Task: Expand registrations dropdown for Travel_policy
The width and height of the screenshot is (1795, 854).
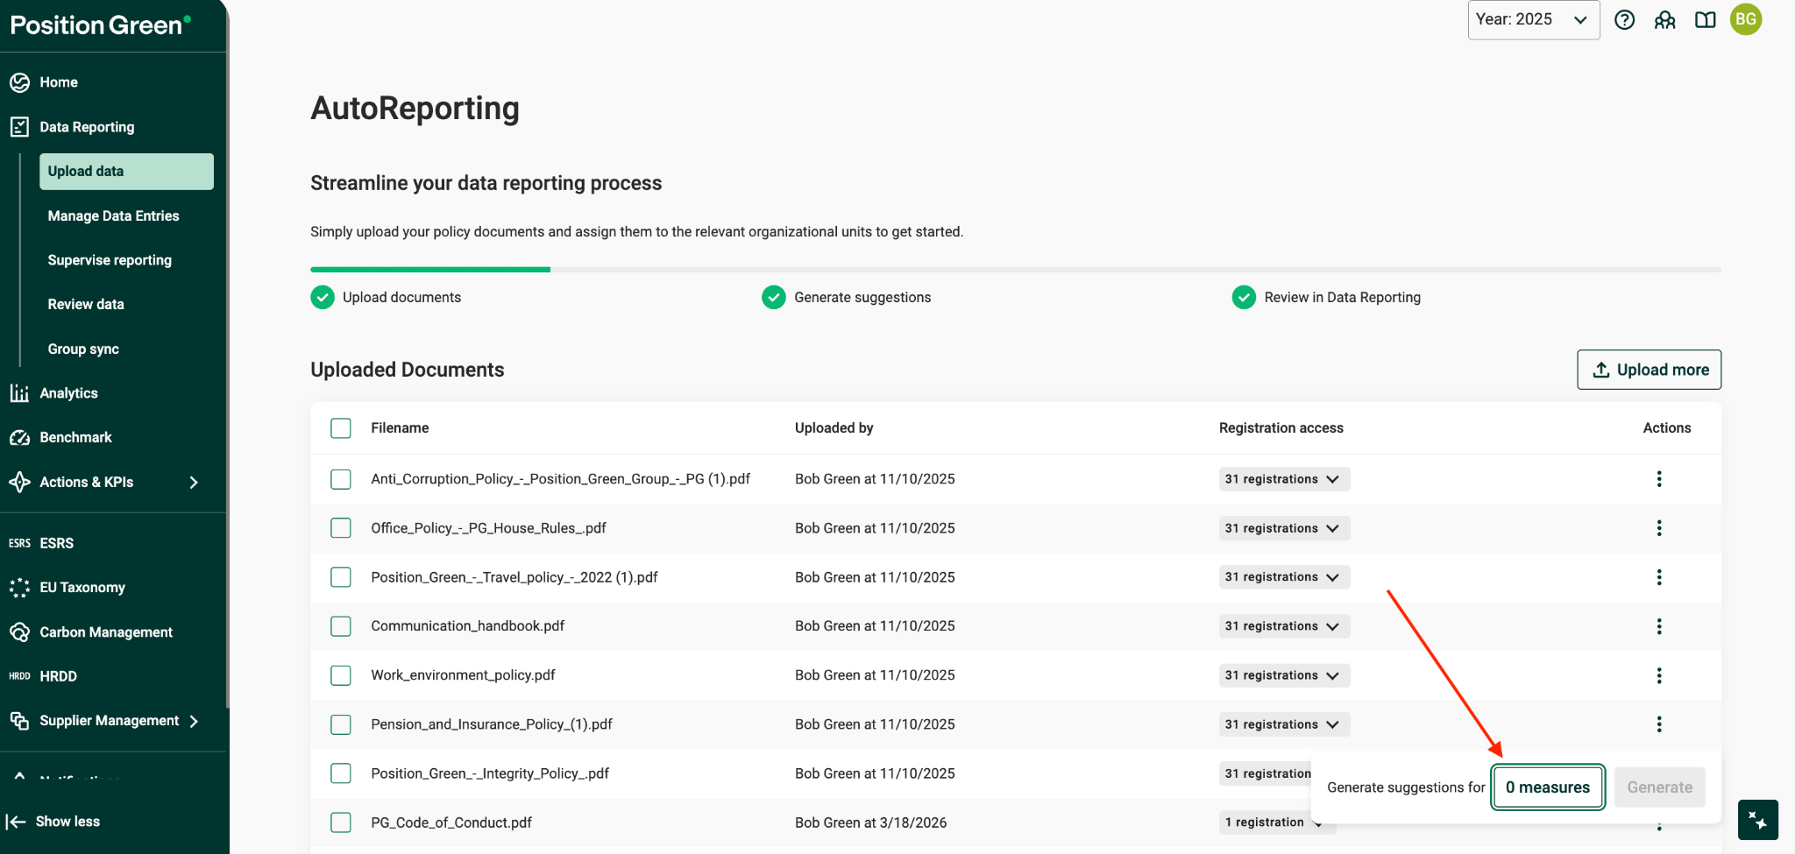Action: point(1284,577)
